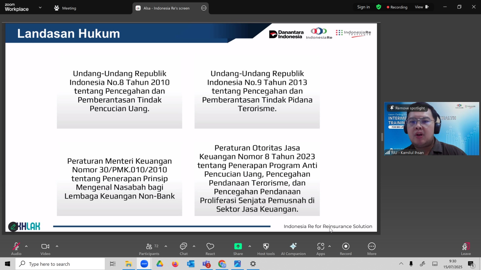This screenshot has width=481, height=270.
Task: Open Google Chrome from the taskbar
Action: click(x=222, y=264)
